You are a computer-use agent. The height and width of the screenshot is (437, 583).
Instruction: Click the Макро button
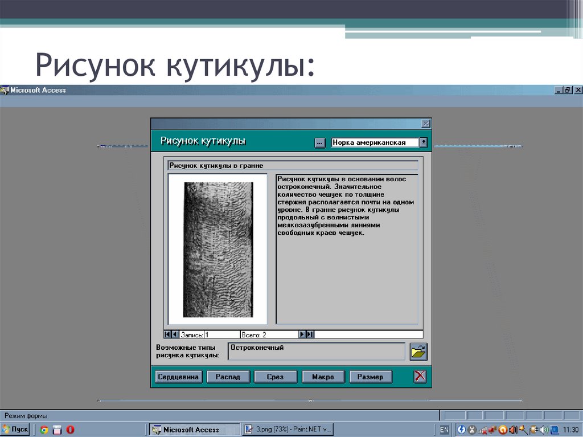tap(323, 376)
